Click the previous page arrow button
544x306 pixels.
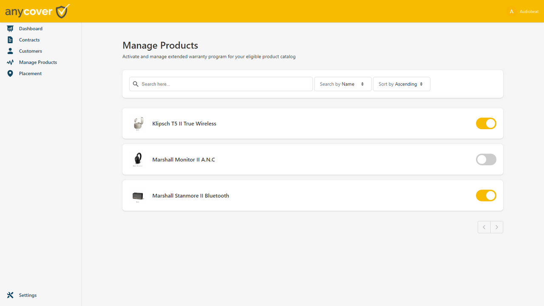pyautogui.click(x=484, y=227)
